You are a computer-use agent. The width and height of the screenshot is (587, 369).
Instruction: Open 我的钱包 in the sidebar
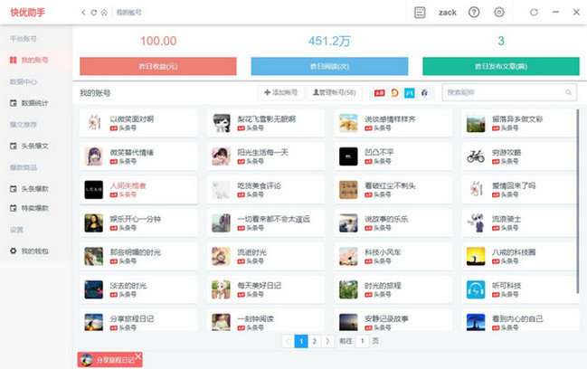pyautogui.click(x=34, y=251)
